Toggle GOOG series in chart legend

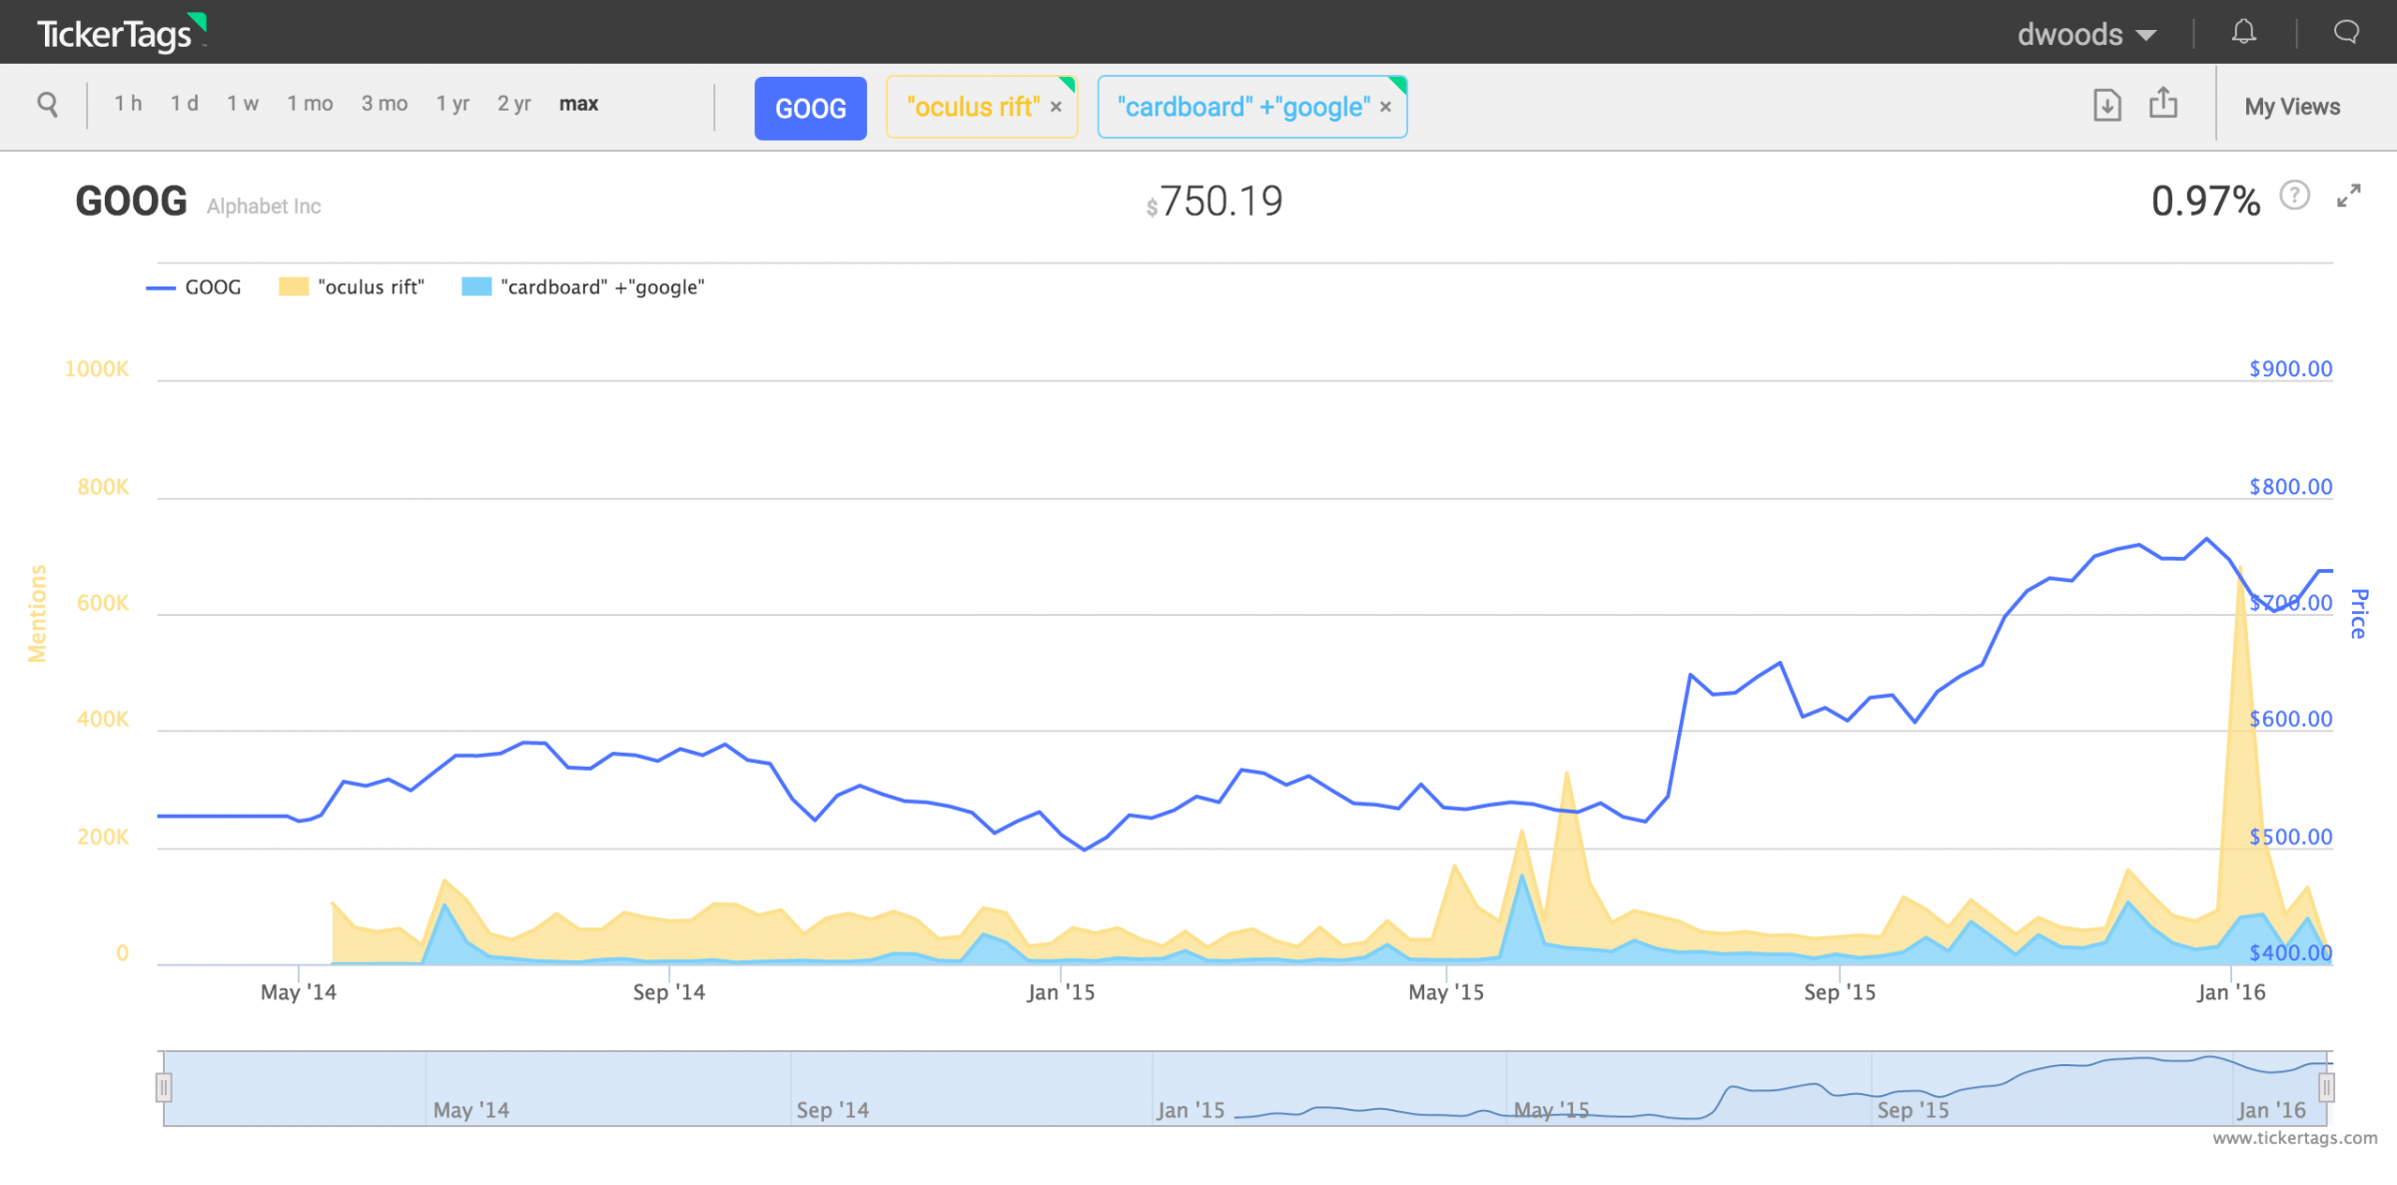pyautogui.click(x=194, y=288)
